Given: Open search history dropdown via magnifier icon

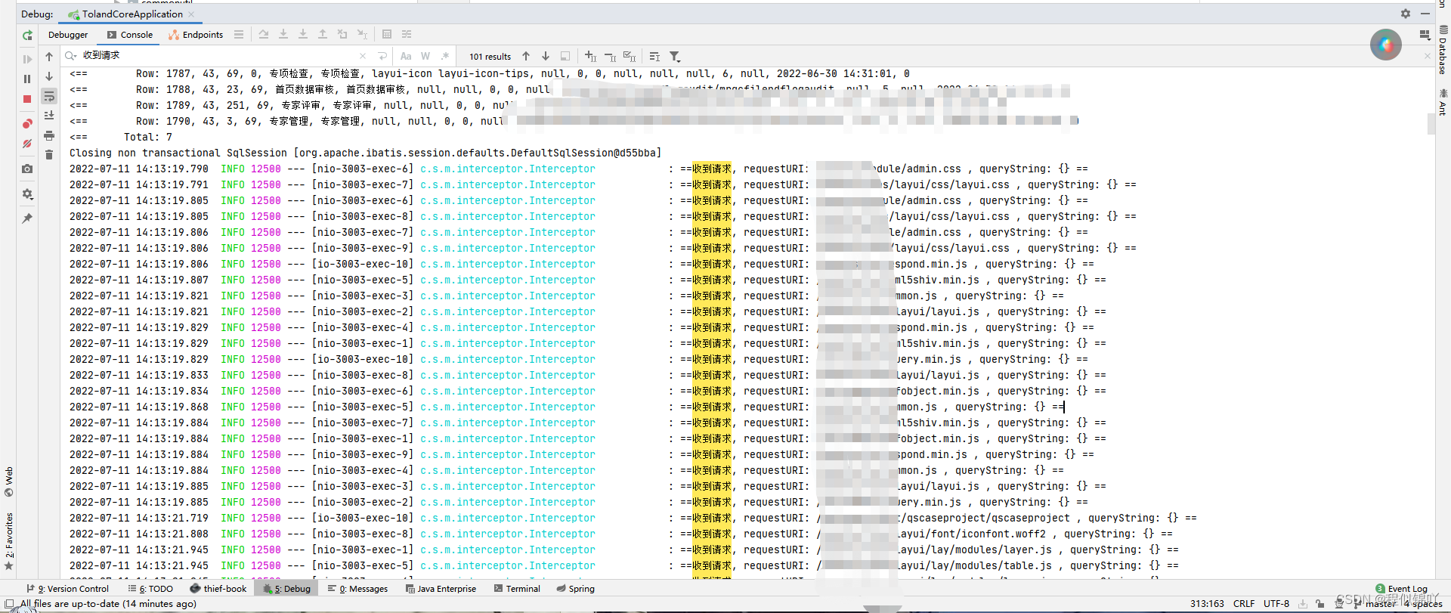Looking at the screenshot, I should point(71,56).
